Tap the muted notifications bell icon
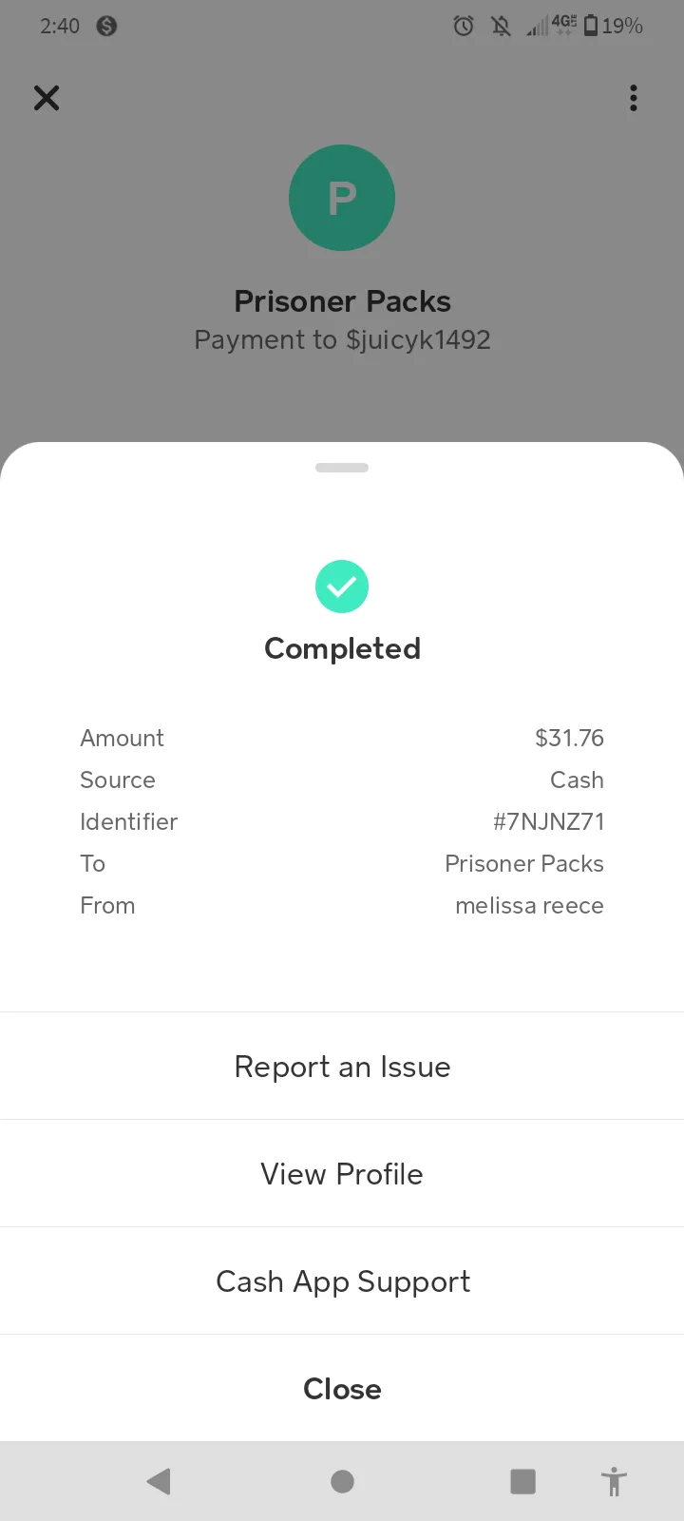Viewport: 684px width, 1521px height. [x=501, y=26]
